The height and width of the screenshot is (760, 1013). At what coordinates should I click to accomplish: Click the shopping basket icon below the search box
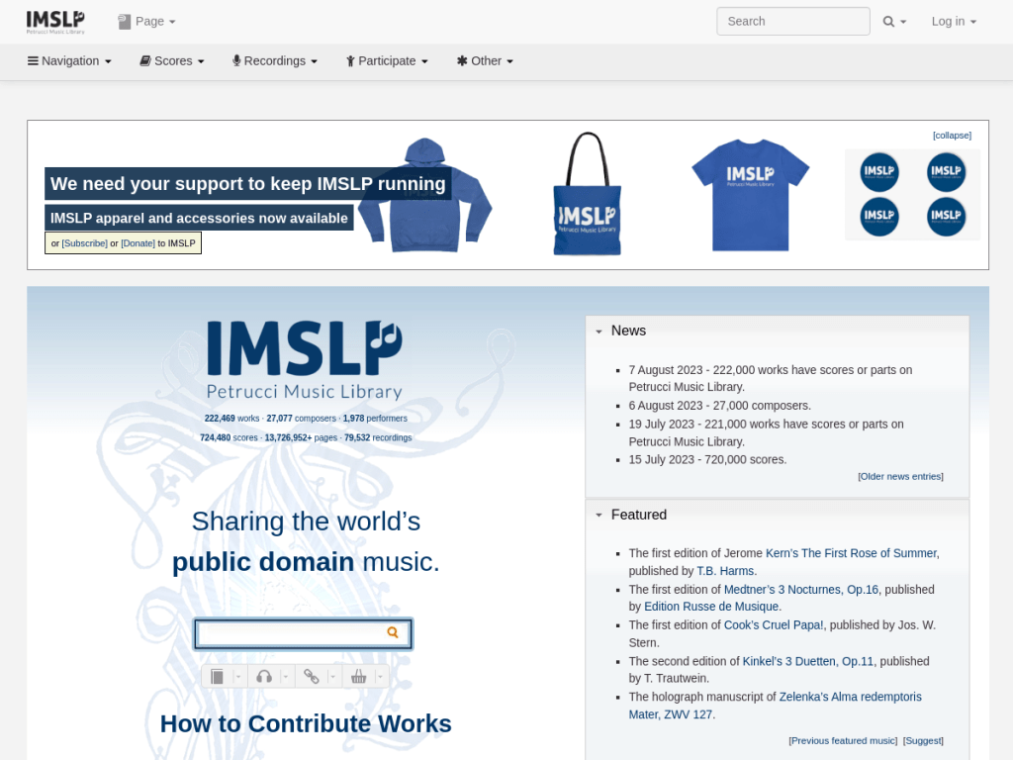point(358,677)
